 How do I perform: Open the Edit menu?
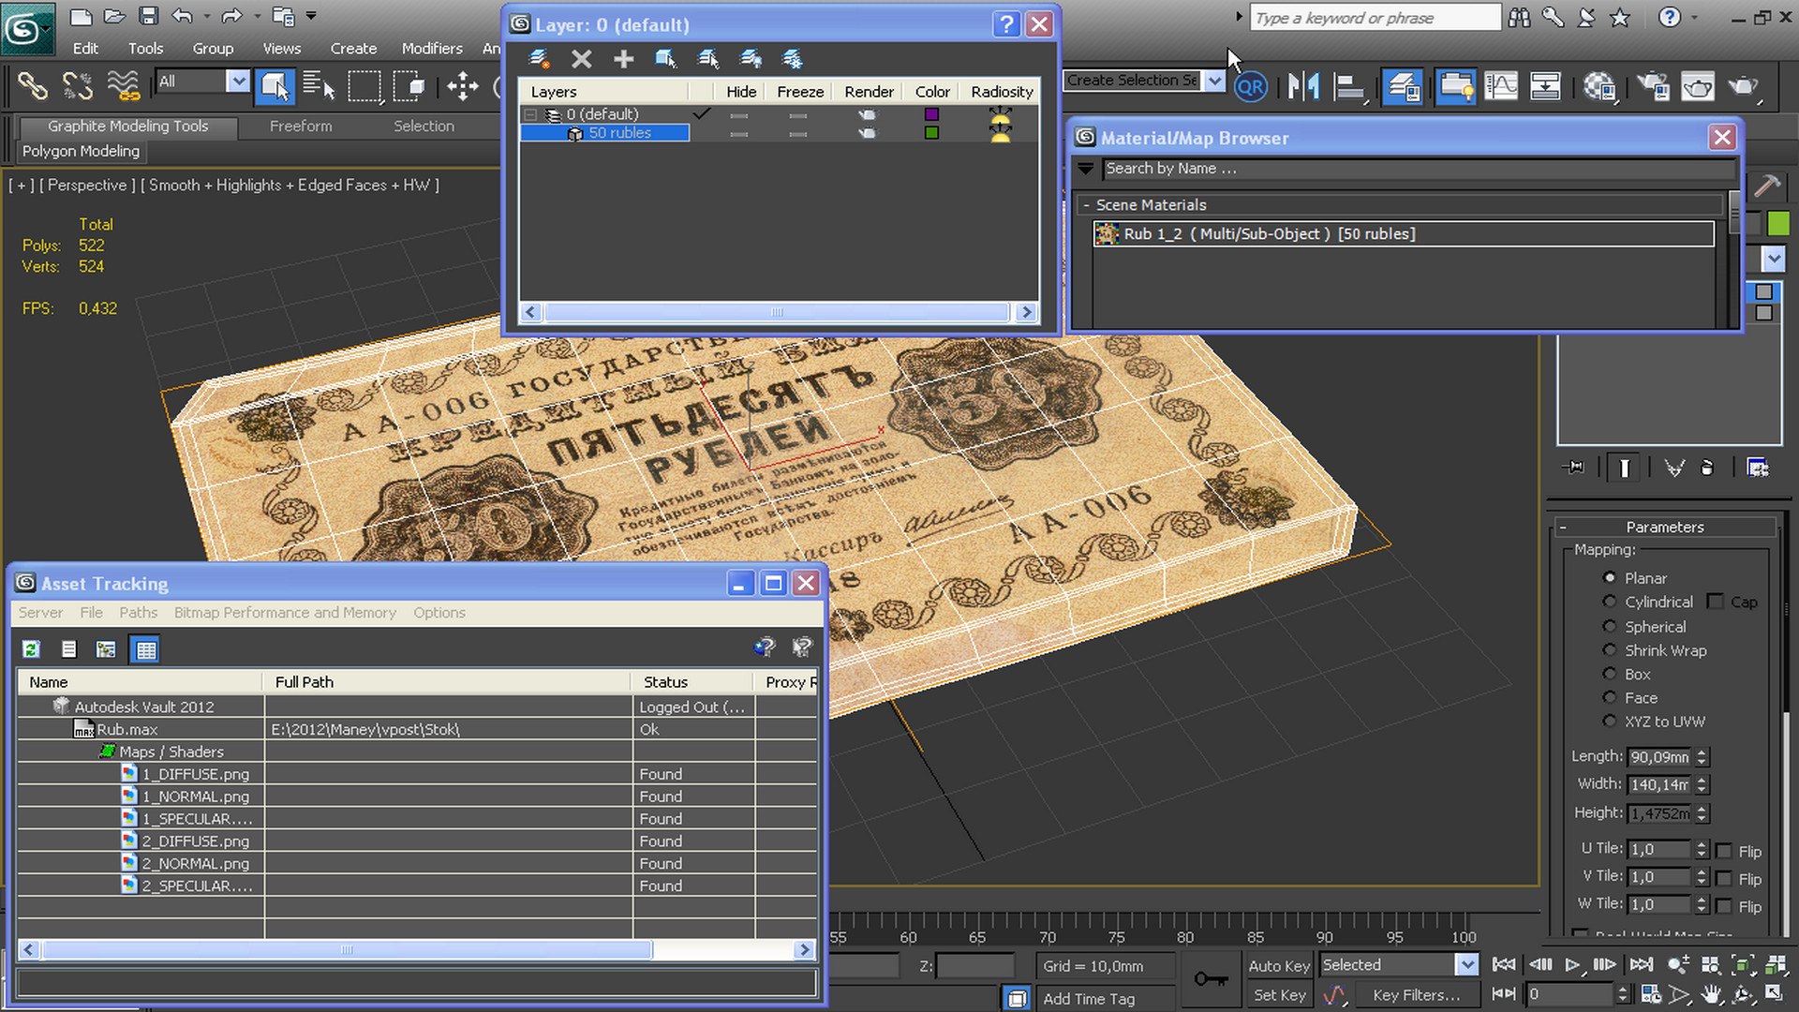pyautogui.click(x=85, y=48)
